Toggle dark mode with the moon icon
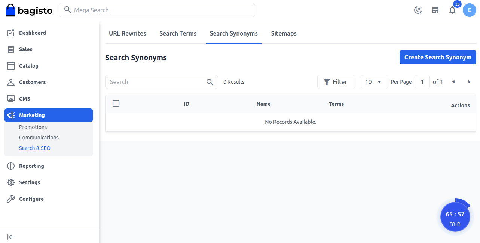This screenshot has width=480, height=243. tap(418, 10)
